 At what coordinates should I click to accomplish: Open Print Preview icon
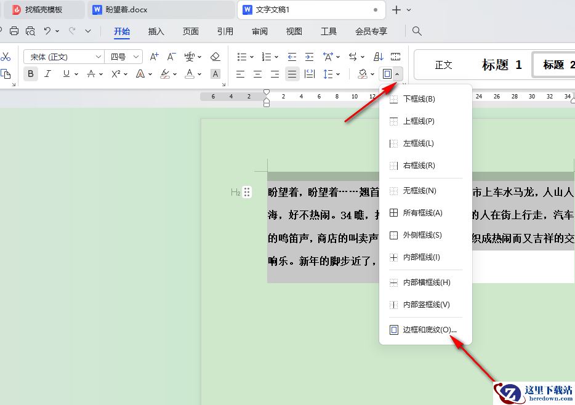[30, 31]
